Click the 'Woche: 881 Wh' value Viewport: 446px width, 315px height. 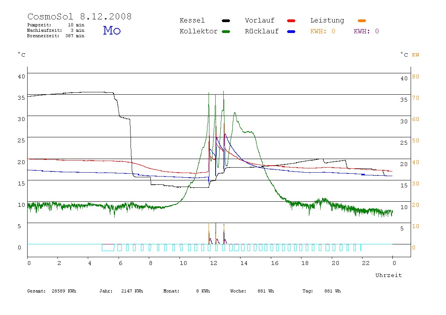pyautogui.click(x=252, y=291)
